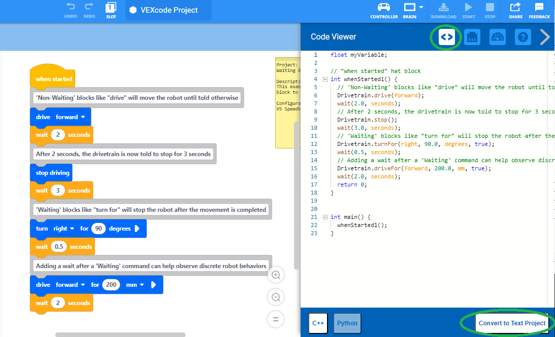Viewport: 555px width, 337px height.
Task: Click code line 'float myVariable;'
Action: (358, 55)
